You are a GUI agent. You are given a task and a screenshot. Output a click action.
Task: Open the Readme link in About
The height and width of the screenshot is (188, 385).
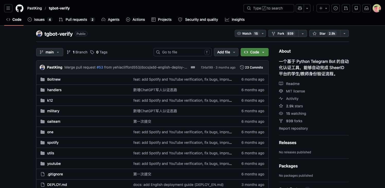(289, 84)
